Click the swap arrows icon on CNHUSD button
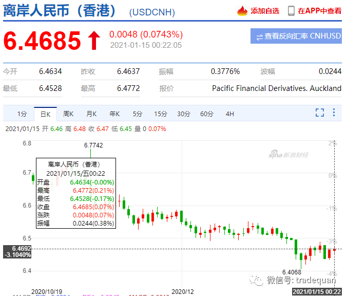 [x=259, y=36]
